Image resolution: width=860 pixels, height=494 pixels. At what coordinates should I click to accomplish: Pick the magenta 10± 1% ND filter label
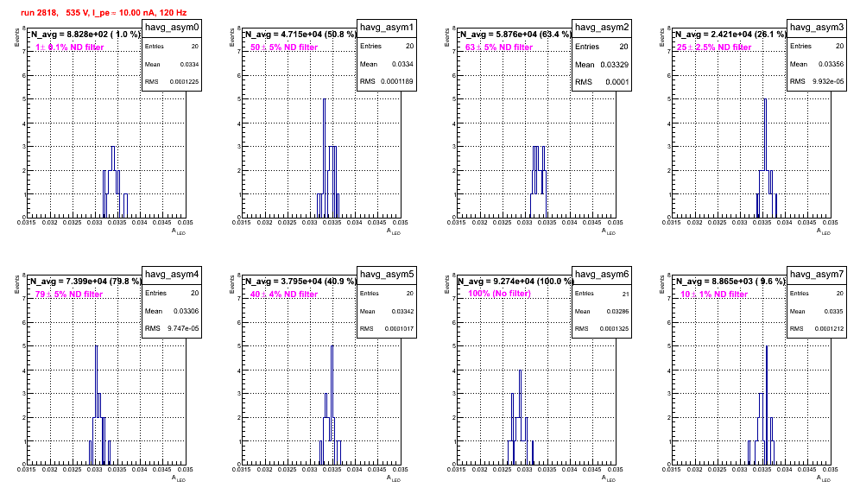tap(714, 294)
